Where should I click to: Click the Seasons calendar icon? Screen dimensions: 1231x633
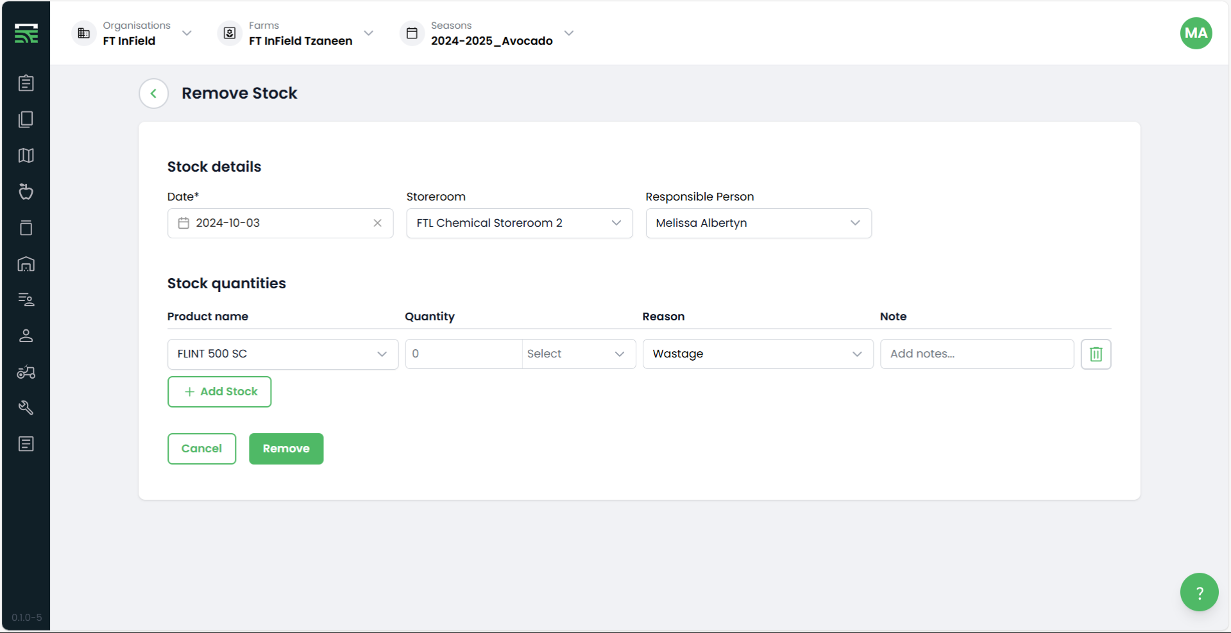click(x=412, y=33)
